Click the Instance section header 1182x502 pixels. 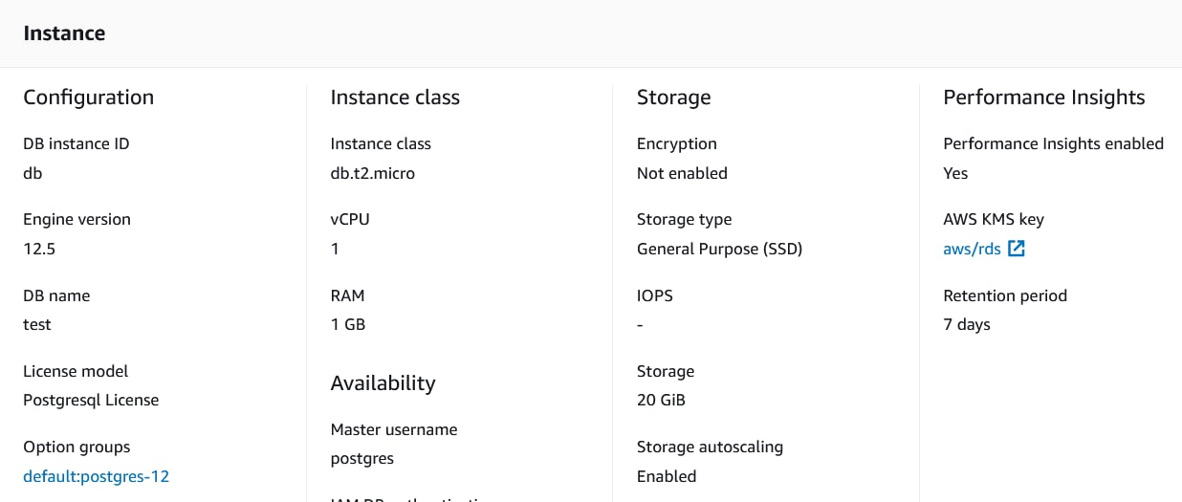pos(64,33)
